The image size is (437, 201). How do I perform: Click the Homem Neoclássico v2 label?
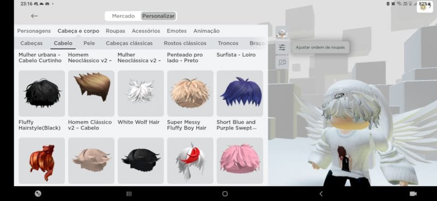pyautogui.click(x=90, y=58)
